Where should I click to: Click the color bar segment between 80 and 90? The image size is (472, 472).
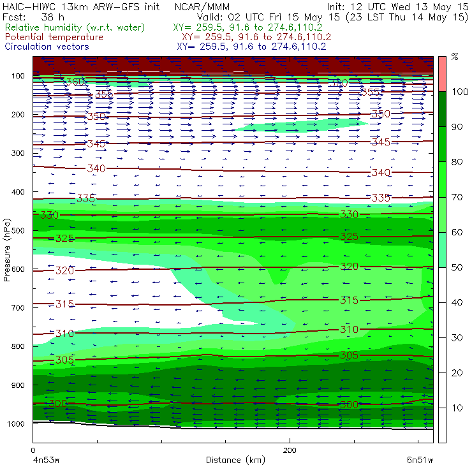[x=442, y=144]
